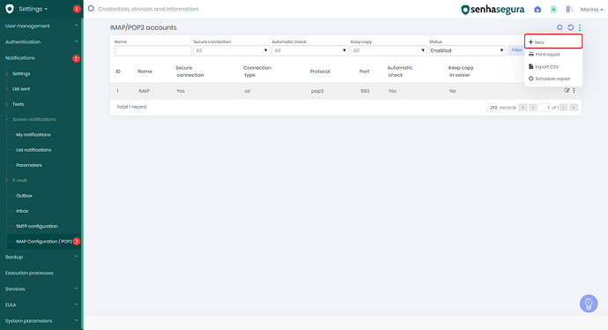
Task: Open the Parameters sidebar item
Action: point(29,165)
